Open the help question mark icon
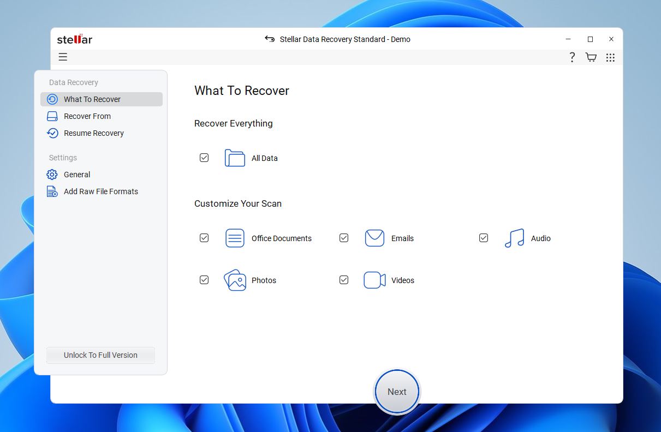Image resolution: width=661 pixels, height=432 pixels. 572,57
